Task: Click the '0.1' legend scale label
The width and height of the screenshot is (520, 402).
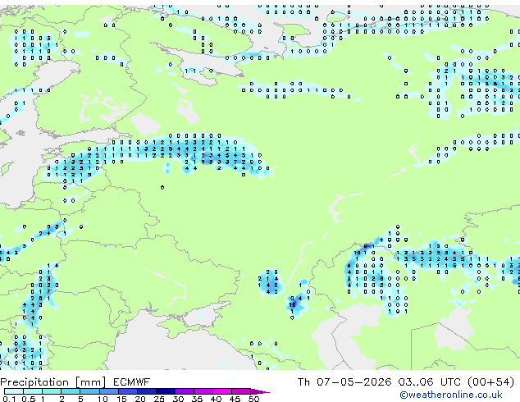Action: [x=9, y=399]
